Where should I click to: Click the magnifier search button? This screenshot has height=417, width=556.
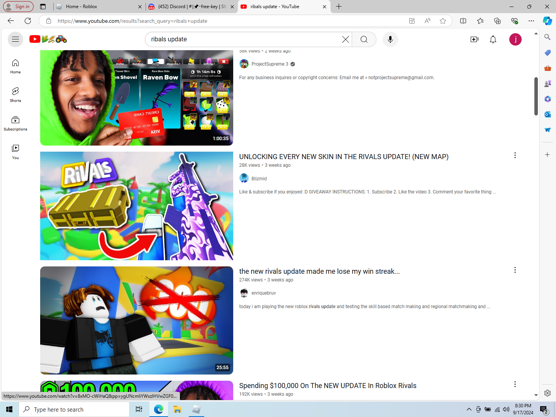tap(364, 39)
